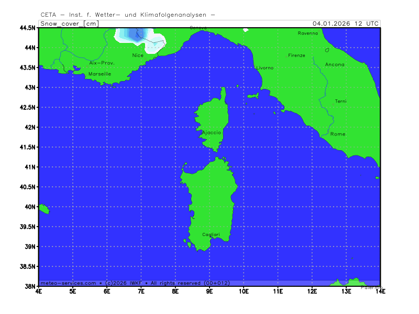Select the Marseille city label
The image size is (419, 314).
(100, 74)
